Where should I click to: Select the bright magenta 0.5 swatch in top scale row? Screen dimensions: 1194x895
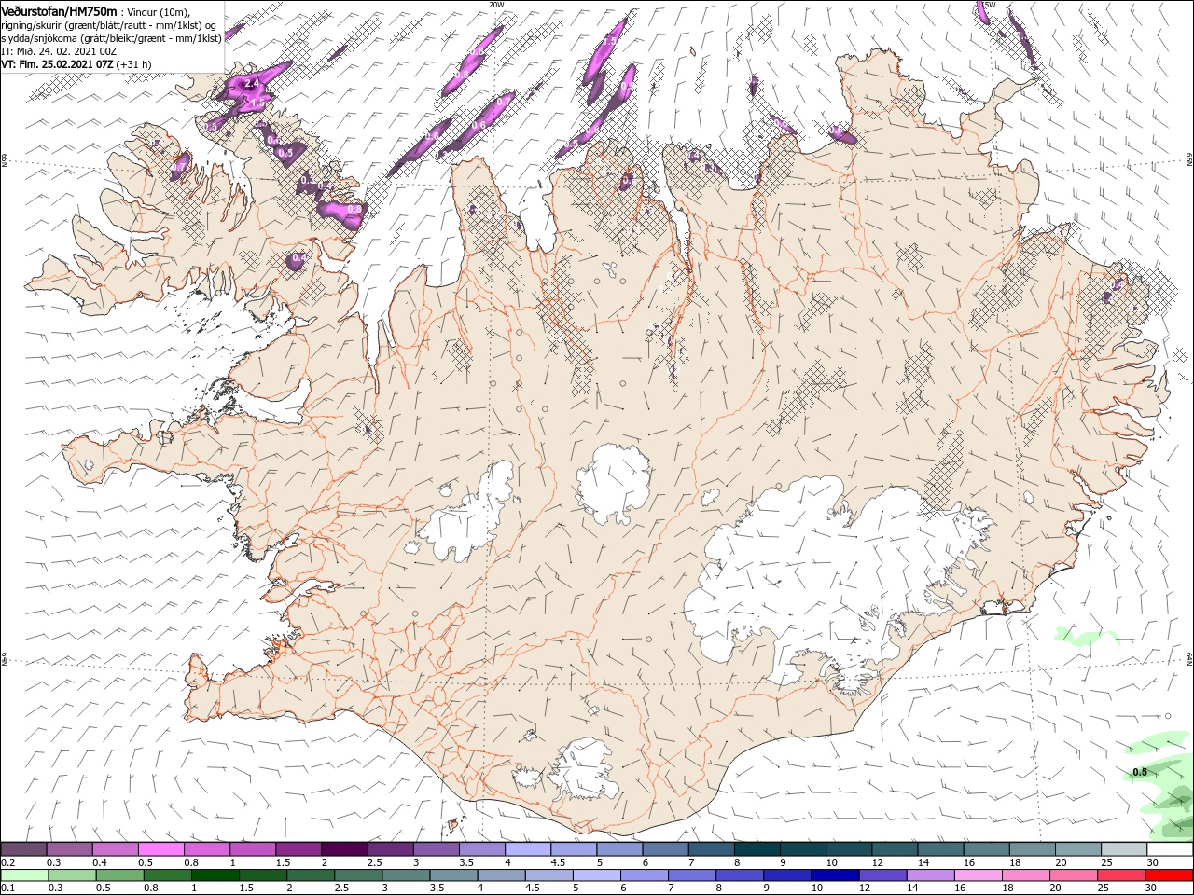click(x=161, y=848)
